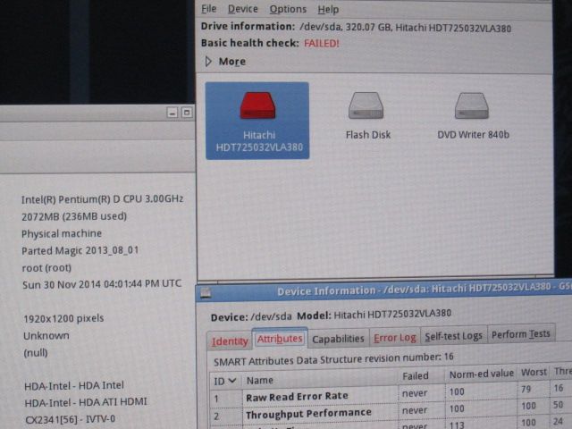Click the HDA-Intel - HDA ATI HDMI line
Viewport: 572px width, 429px height.
click(x=86, y=402)
